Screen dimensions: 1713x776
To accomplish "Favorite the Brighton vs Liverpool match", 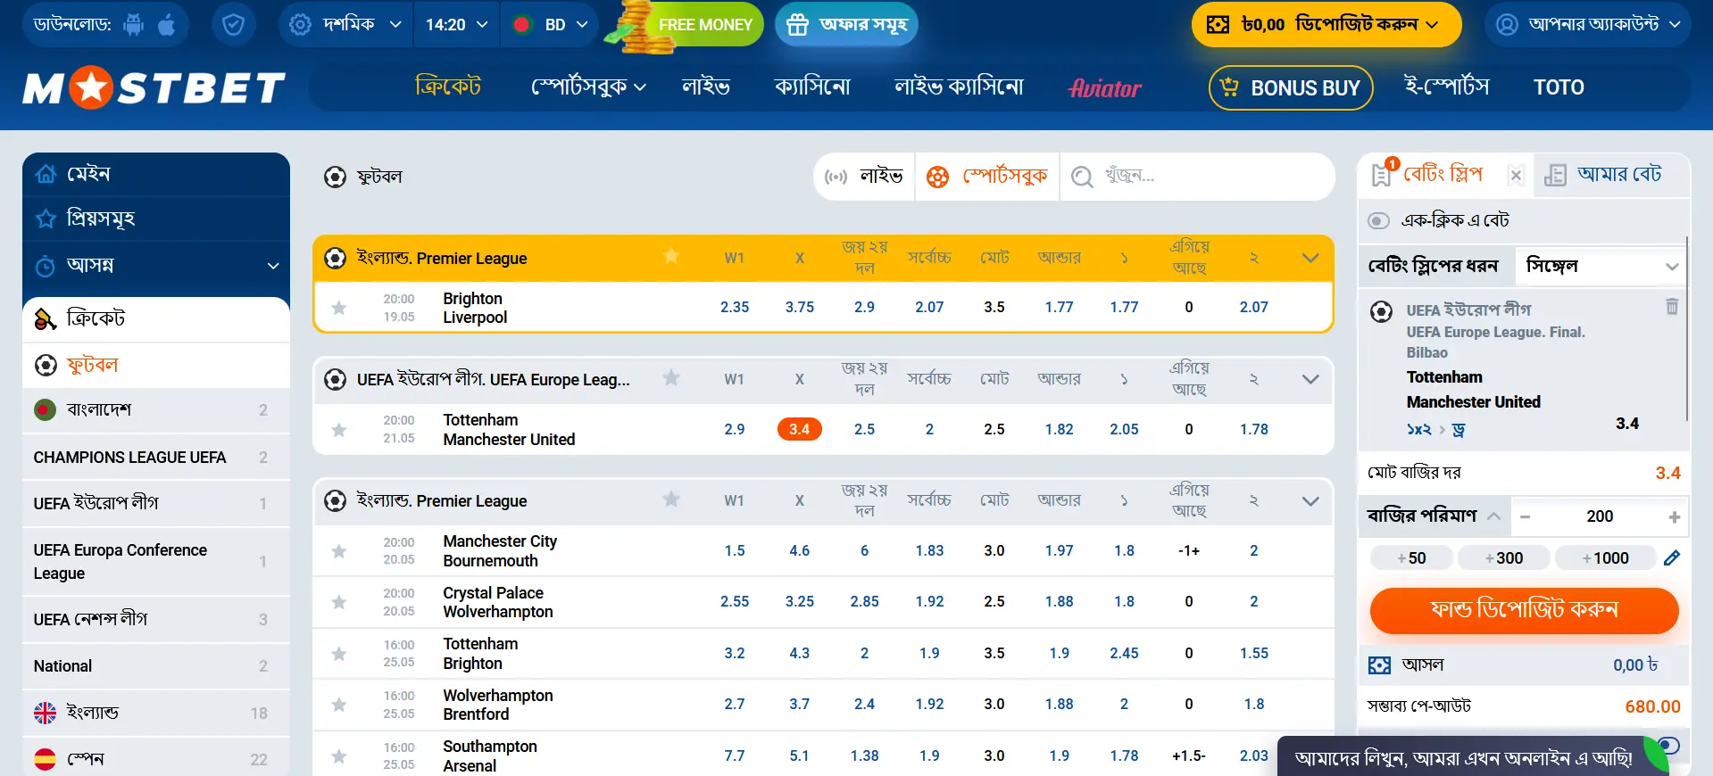I will point(339,308).
